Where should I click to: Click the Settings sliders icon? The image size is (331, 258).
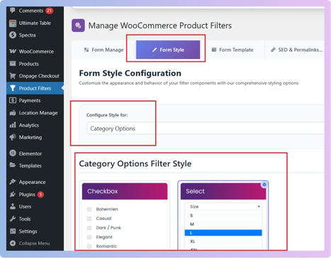(x=13, y=231)
